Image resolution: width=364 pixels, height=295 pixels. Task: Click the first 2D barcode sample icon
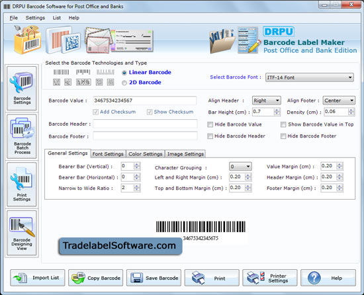tap(56, 82)
